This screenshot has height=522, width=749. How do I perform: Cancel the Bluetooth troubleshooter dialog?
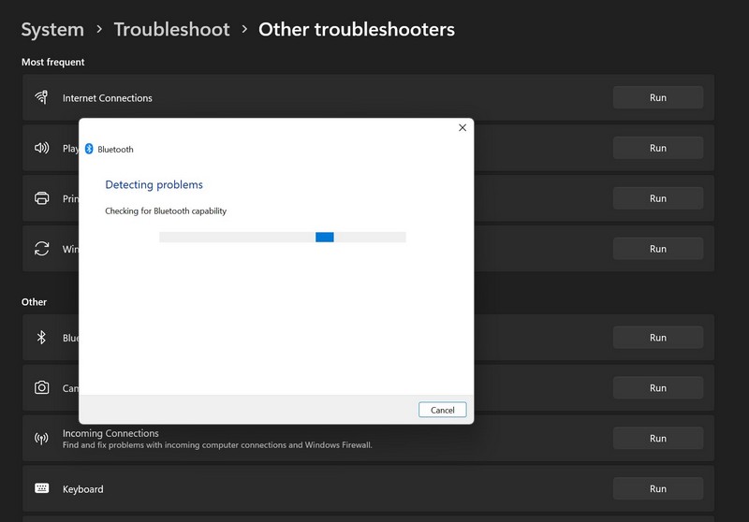click(x=442, y=410)
